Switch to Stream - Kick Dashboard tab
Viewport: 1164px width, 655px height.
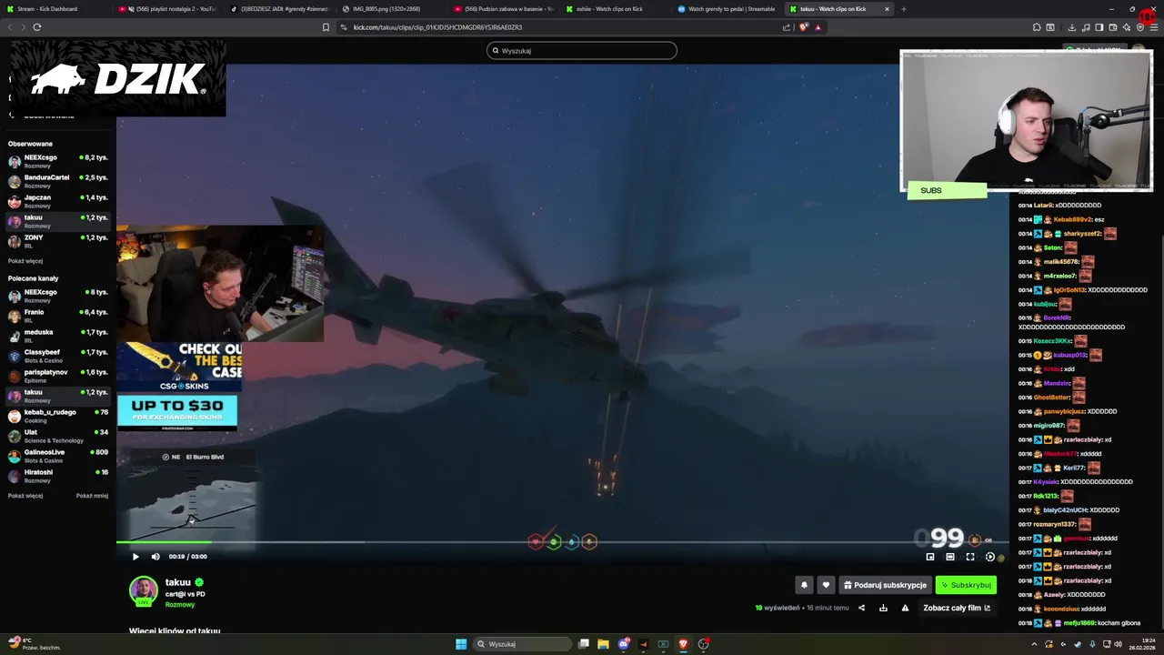55,9
